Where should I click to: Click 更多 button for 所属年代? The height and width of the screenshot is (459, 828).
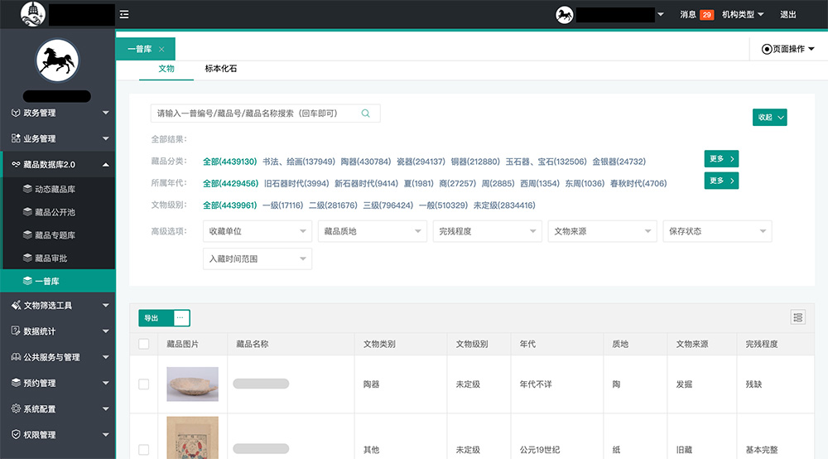(721, 181)
